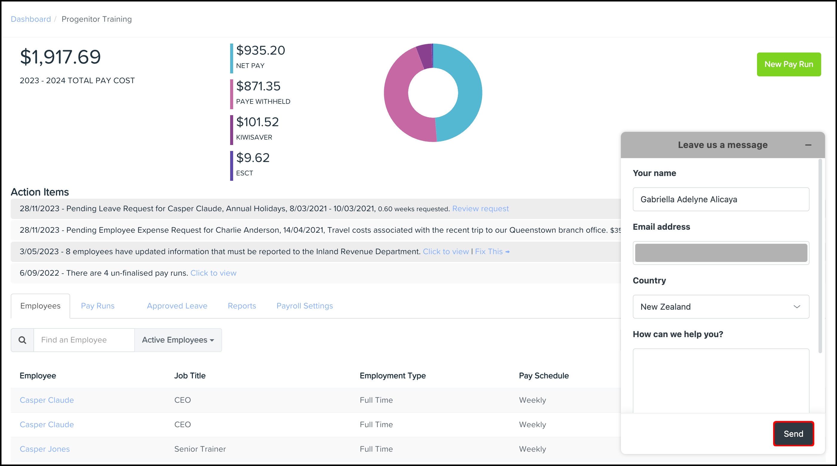This screenshot has width=837, height=466.
Task: Click the Fix This arrow link
Action: click(492, 252)
